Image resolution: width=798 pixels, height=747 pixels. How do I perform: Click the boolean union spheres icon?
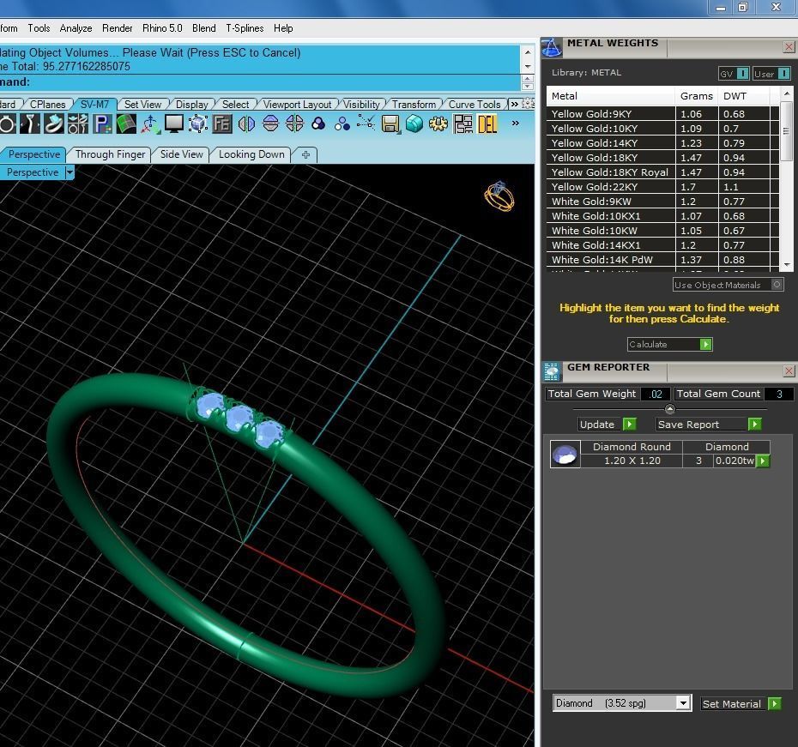coord(318,123)
